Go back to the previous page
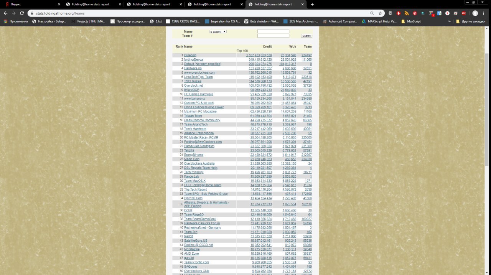Image resolution: width=491 pixels, height=275 pixels. pyautogui.click(x=6, y=13)
